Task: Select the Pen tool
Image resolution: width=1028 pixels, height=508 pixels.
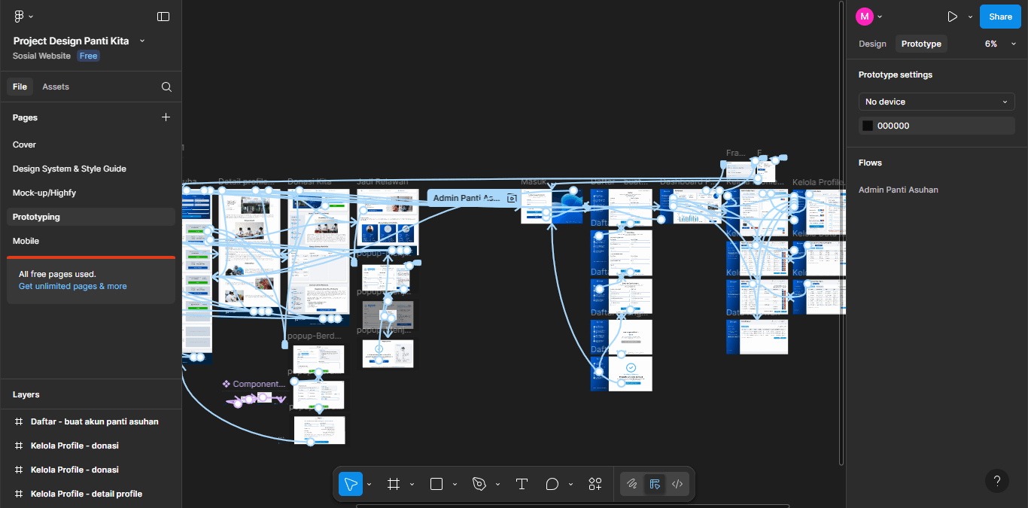Action: (479, 484)
